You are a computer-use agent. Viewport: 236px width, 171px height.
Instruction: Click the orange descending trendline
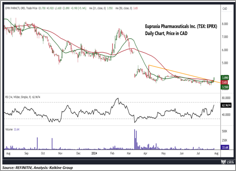tap(185, 74)
